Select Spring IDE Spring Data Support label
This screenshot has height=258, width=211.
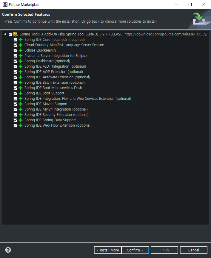[x=50, y=120]
